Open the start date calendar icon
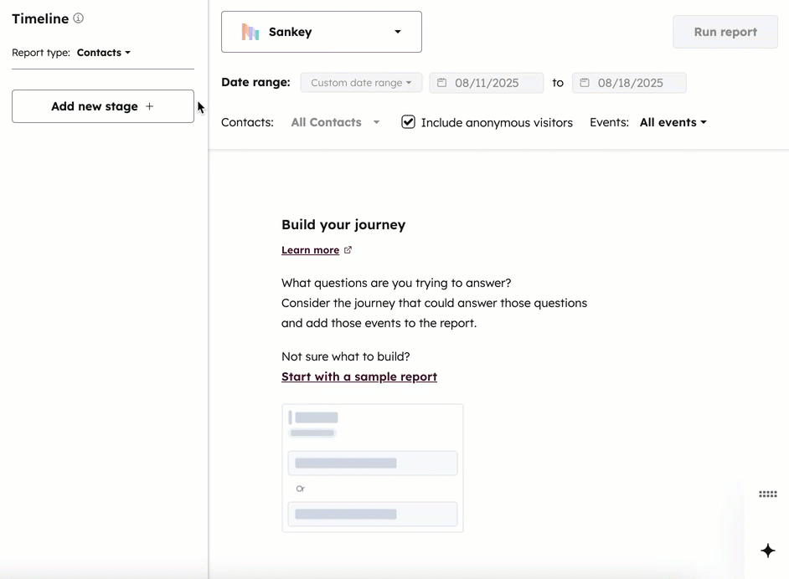This screenshot has width=789, height=579. pos(441,82)
